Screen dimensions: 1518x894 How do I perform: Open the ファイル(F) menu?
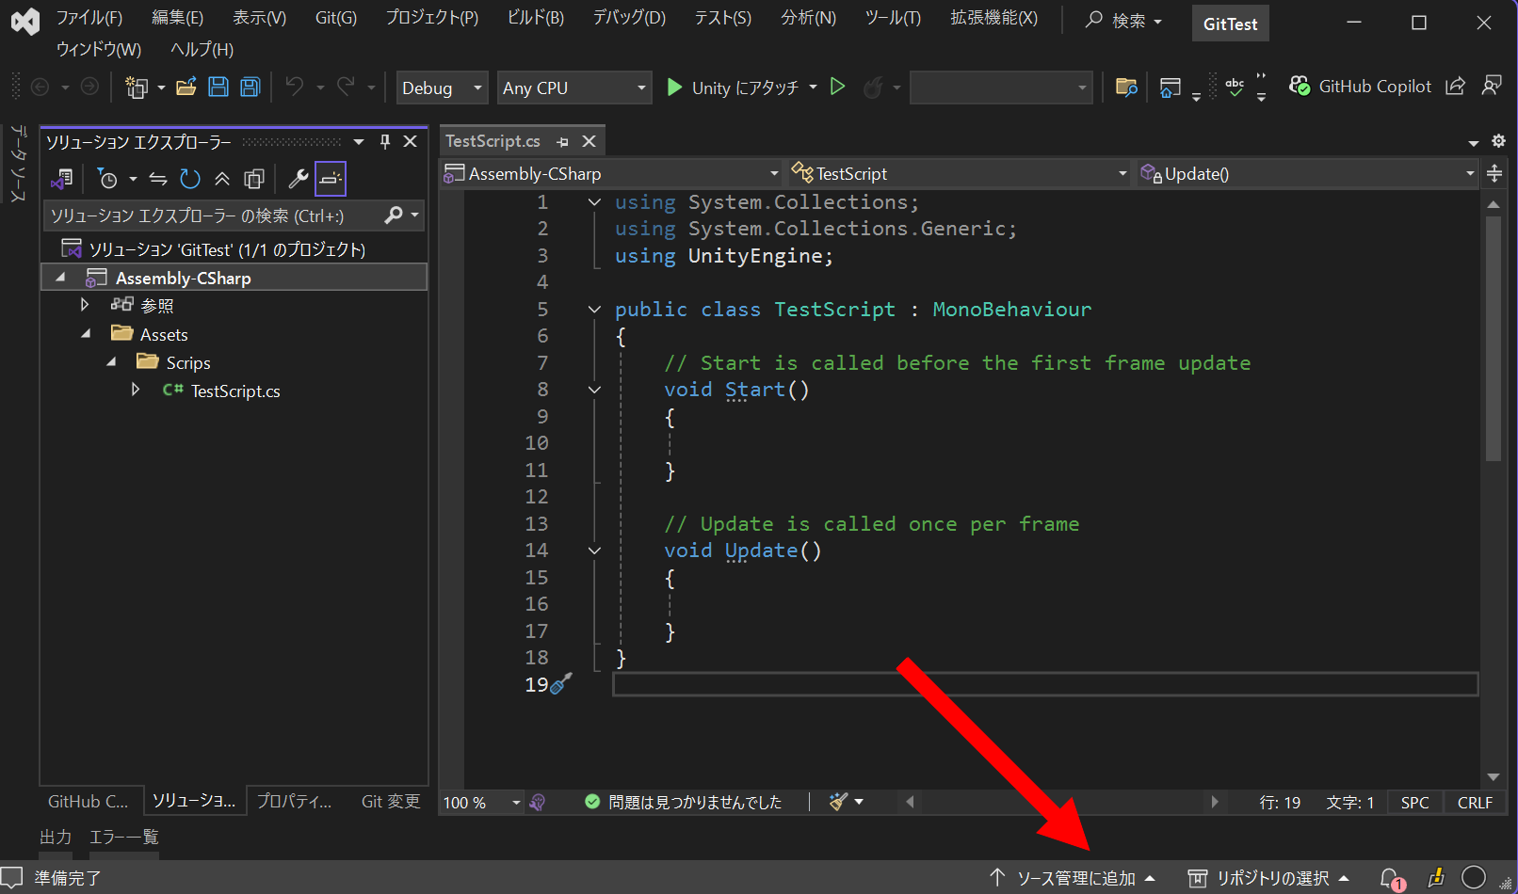pos(89,18)
